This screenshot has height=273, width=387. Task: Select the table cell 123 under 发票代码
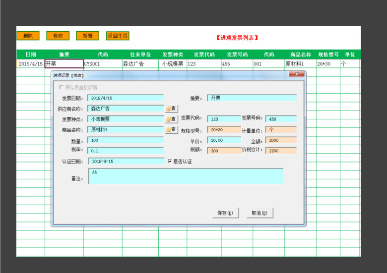[x=204, y=64]
